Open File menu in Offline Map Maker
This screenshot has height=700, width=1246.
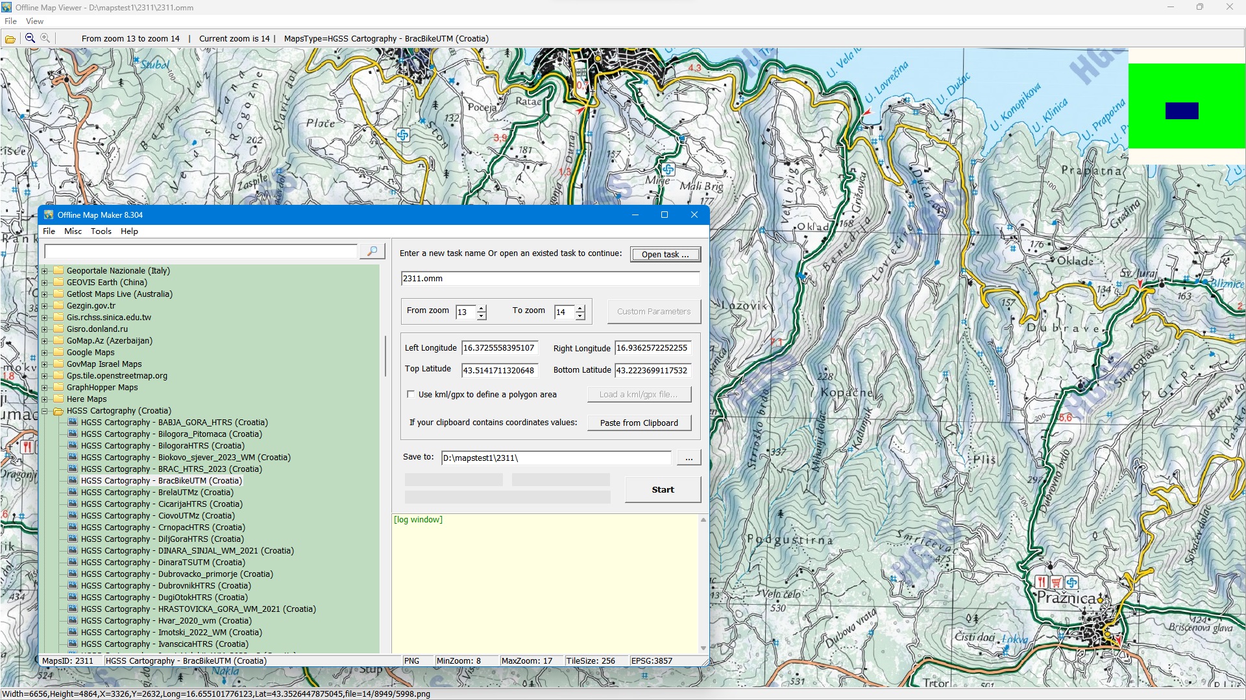(49, 231)
